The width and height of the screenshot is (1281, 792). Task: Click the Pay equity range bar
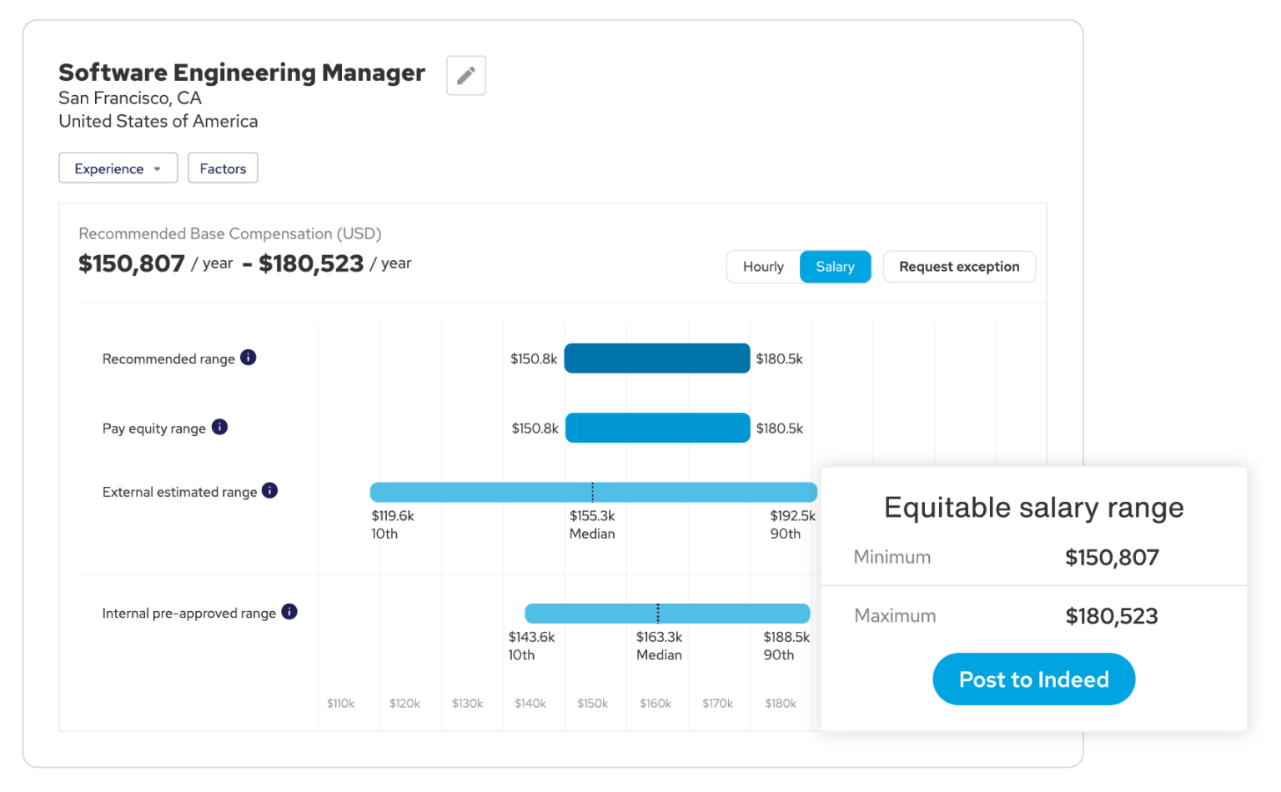pyautogui.click(x=657, y=428)
